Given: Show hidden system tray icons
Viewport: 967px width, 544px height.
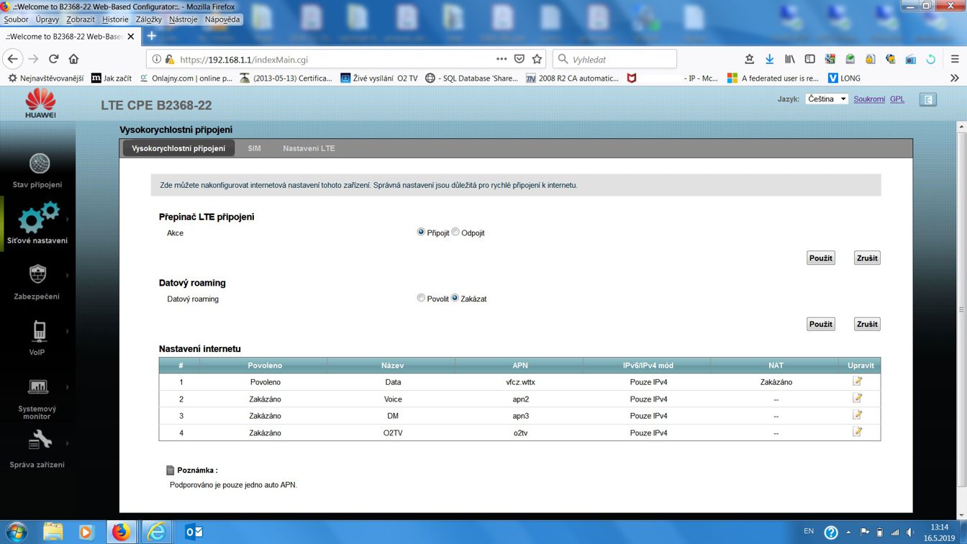Looking at the screenshot, I should [848, 532].
